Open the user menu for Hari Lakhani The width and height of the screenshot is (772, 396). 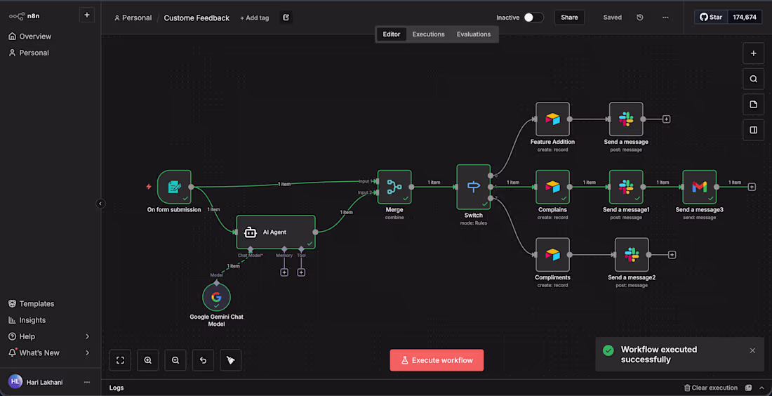point(86,382)
